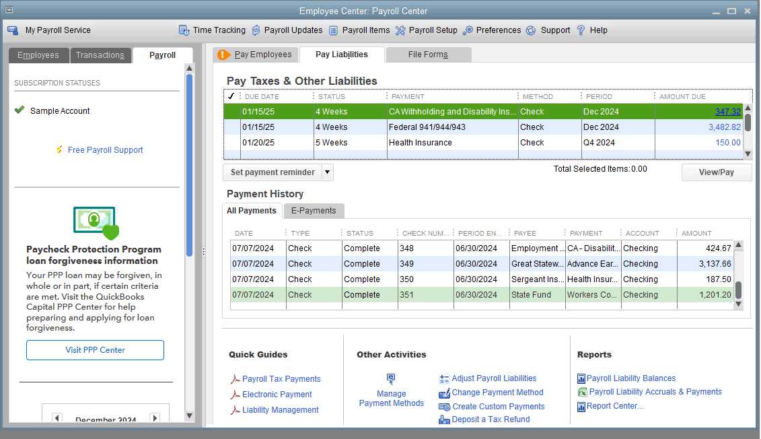This screenshot has height=439, width=761.
Task: Click the green checkmark beside Sample Account
Action: pos(20,110)
